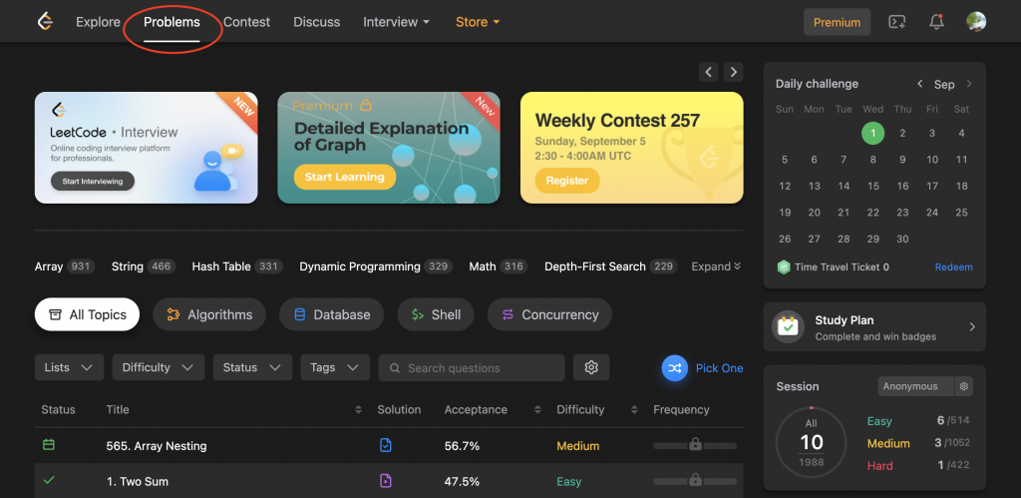Select the Concurrency category
Image resolution: width=1021 pixels, height=498 pixels.
point(549,314)
